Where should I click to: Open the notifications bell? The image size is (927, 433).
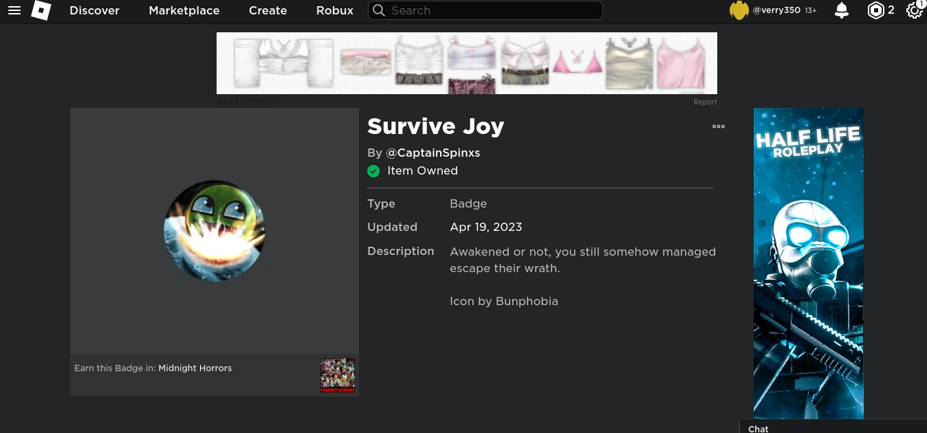(841, 10)
